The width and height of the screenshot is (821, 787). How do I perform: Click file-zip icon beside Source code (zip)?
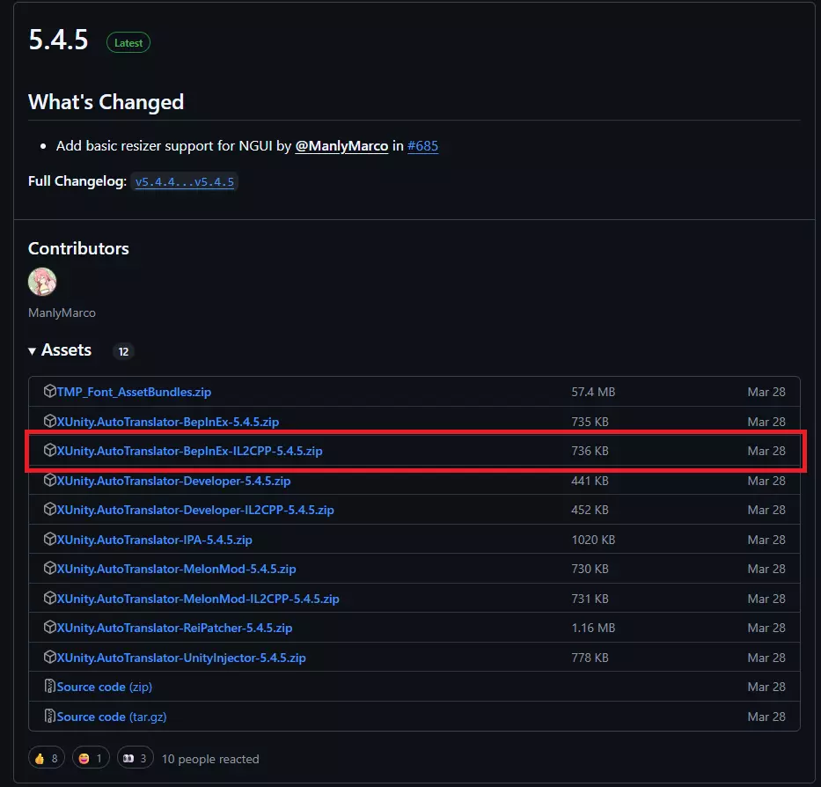(50, 687)
